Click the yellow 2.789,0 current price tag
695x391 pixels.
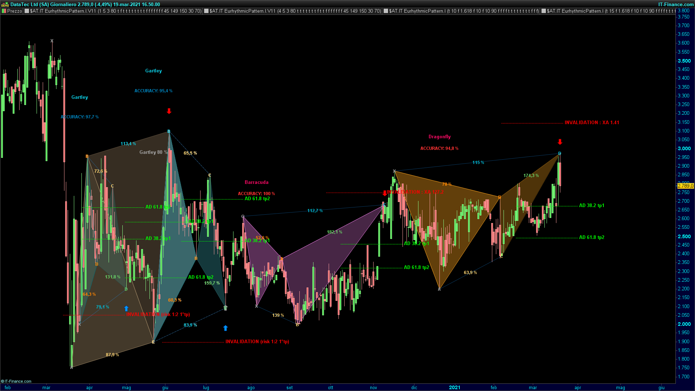[685, 186]
